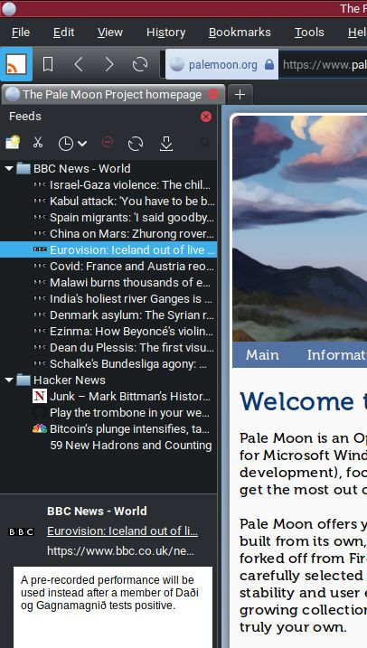This screenshot has height=648, width=367.
Task: Open History menu
Action: click(x=165, y=33)
